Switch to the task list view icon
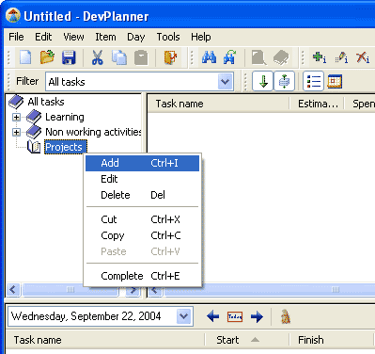 (313, 81)
